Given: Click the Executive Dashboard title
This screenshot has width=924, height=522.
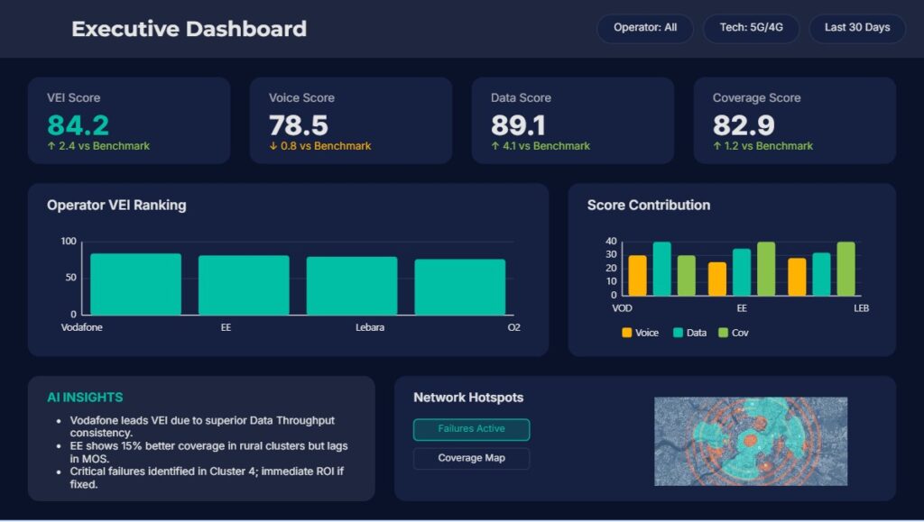Looking at the screenshot, I should [x=189, y=29].
